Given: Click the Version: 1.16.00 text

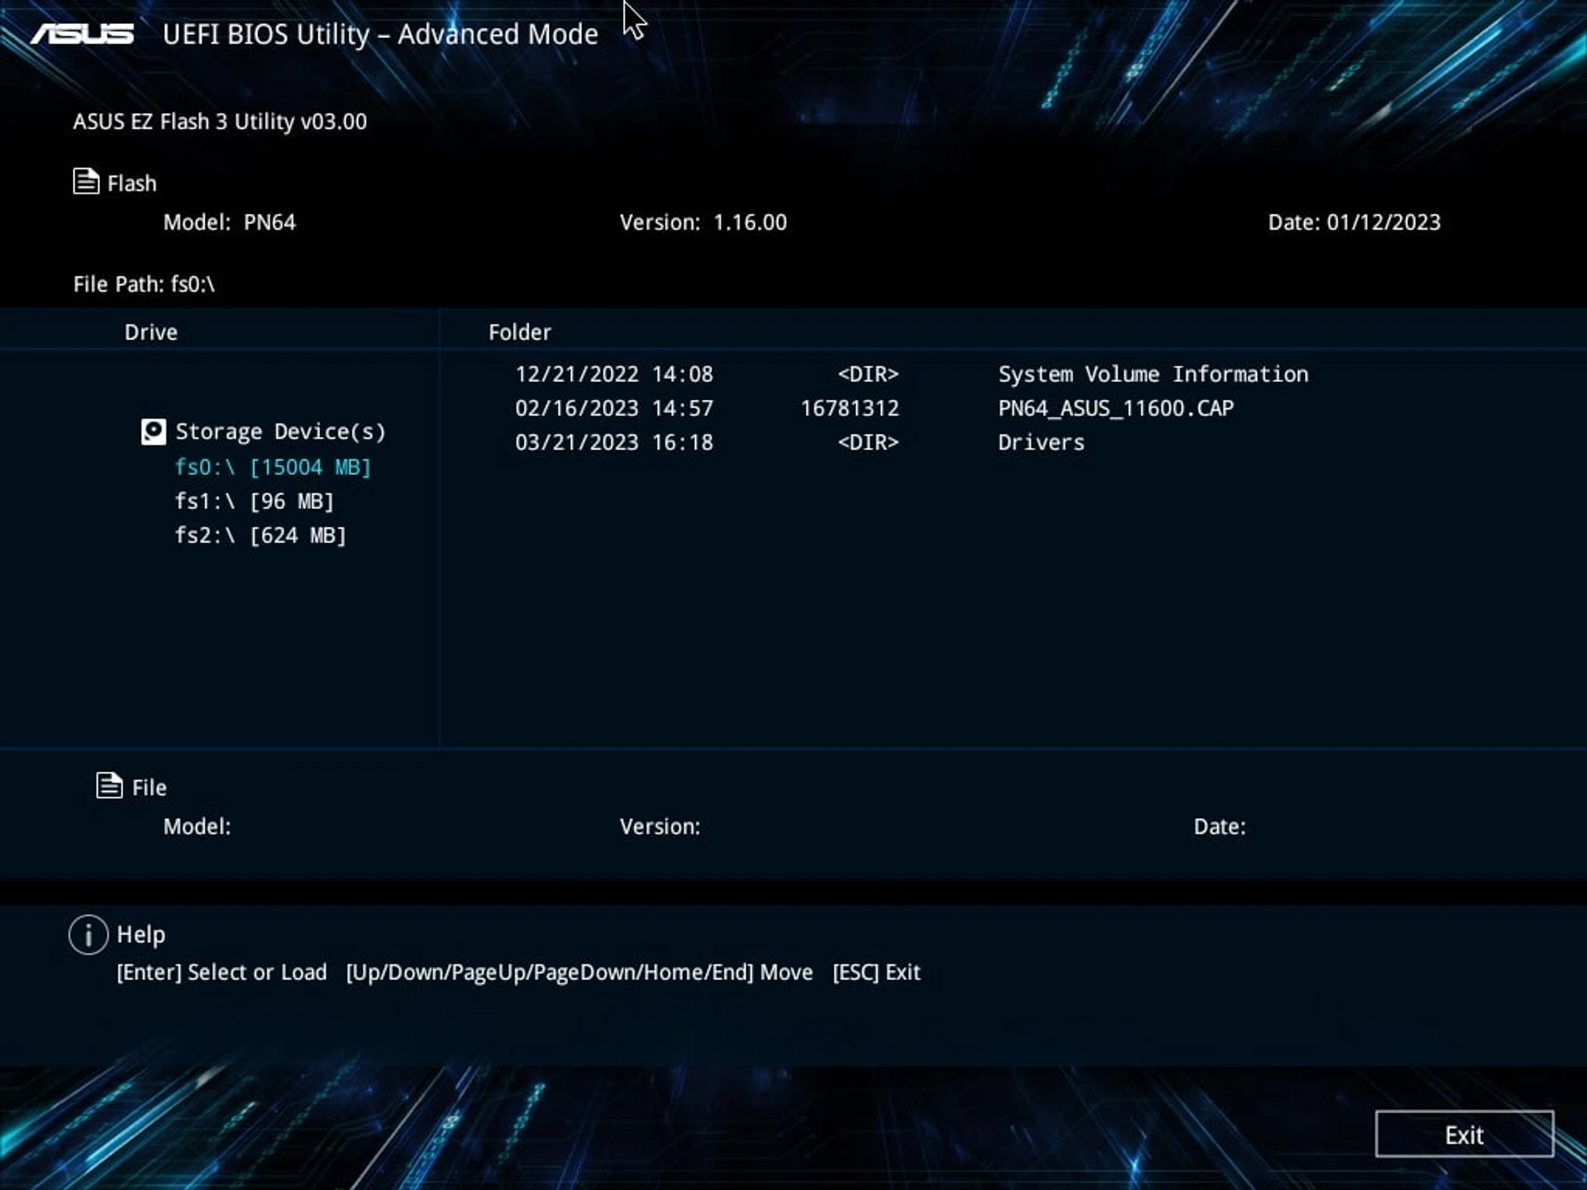Looking at the screenshot, I should click(703, 222).
